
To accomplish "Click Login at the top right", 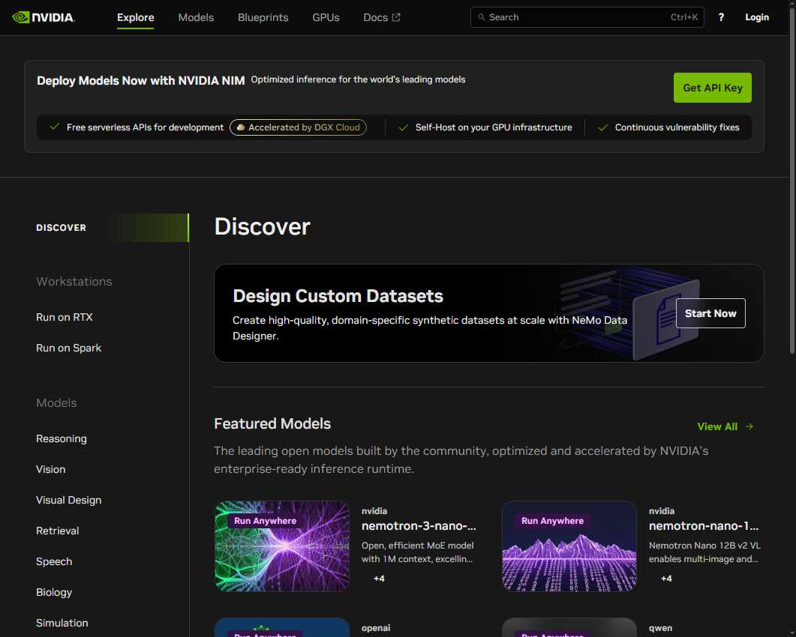I will [x=757, y=16].
